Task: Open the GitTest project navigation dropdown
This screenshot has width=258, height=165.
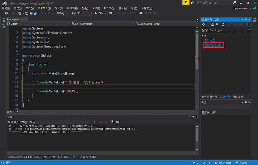Action: coord(38,24)
